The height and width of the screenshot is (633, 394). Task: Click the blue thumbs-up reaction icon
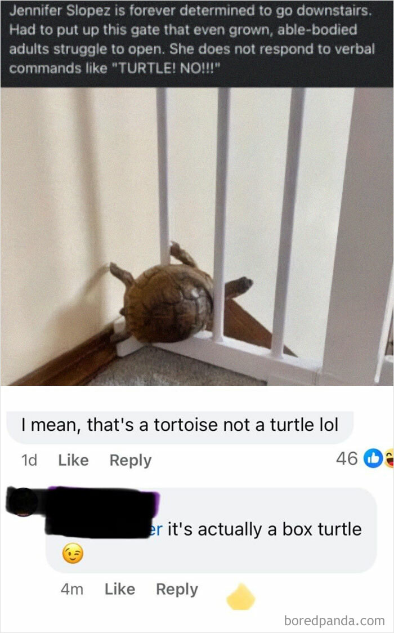[373, 458]
